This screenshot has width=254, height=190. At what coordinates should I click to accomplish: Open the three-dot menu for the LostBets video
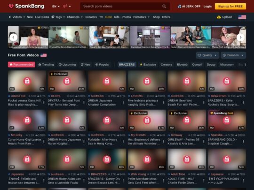[164, 102]
